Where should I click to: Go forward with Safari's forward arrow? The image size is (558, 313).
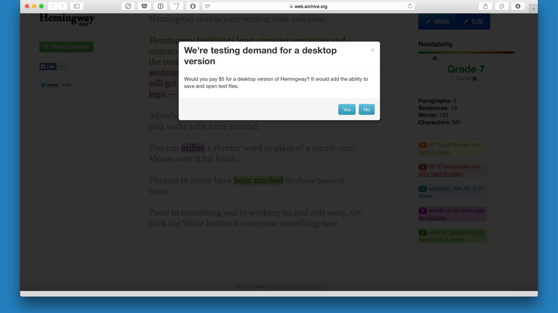click(62, 6)
